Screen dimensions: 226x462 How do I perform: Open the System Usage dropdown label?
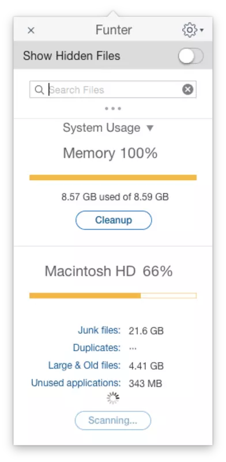101,128
